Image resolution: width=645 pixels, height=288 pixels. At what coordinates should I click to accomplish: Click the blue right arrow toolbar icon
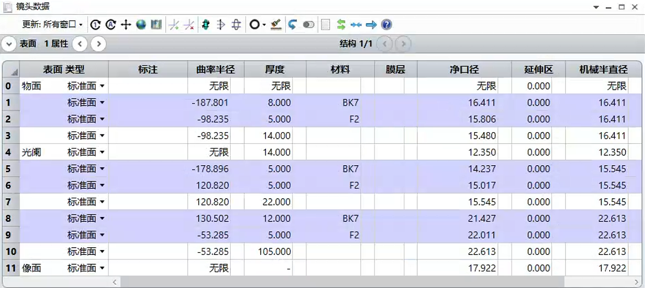click(x=371, y=25)
